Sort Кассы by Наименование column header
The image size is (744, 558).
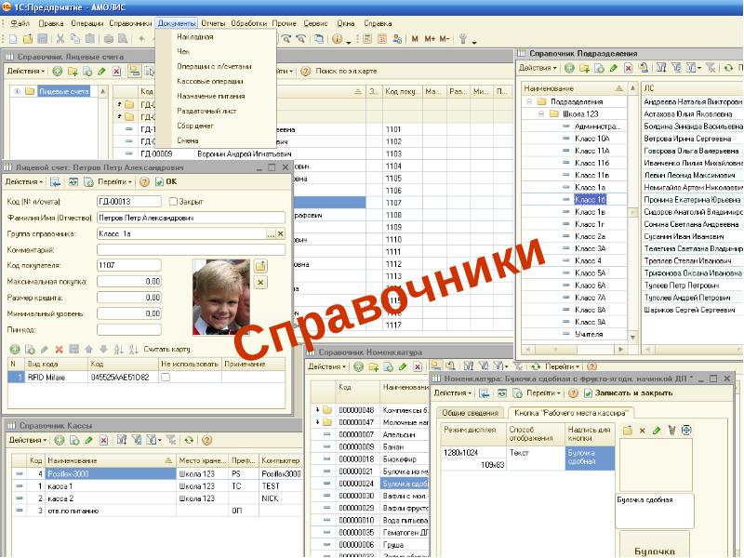point(110,460)
